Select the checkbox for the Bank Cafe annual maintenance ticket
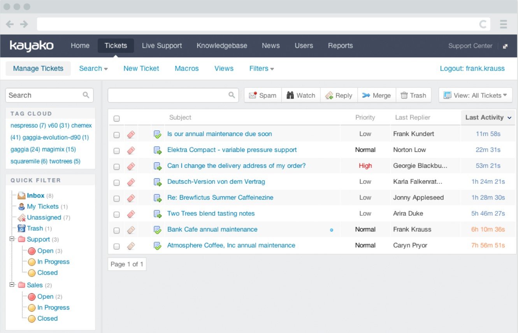Image resolution: width=518 pixels, height=333 pixels. click(116, 231)
